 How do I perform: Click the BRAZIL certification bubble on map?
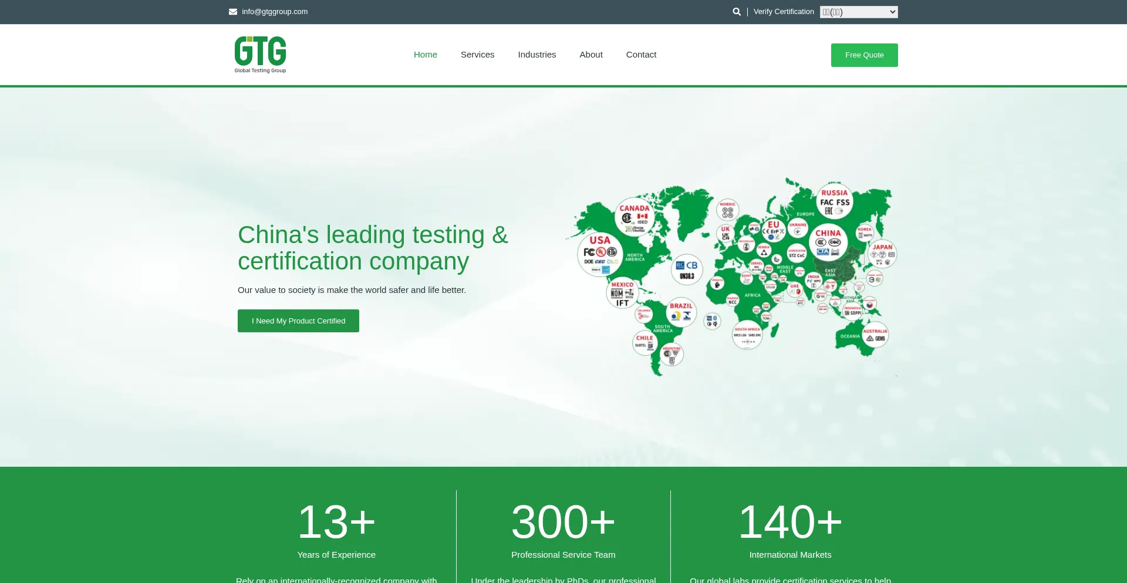pos(681,312)
